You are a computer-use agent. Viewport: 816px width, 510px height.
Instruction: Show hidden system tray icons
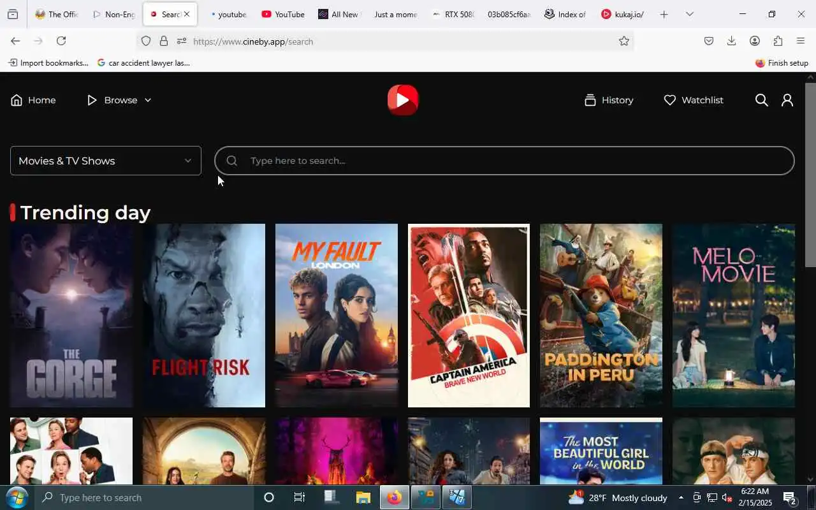(681, 497)
